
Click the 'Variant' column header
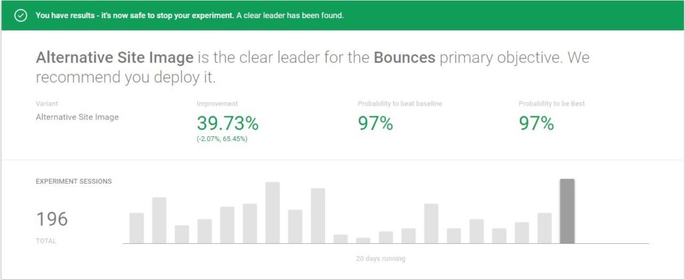(46, 104)
